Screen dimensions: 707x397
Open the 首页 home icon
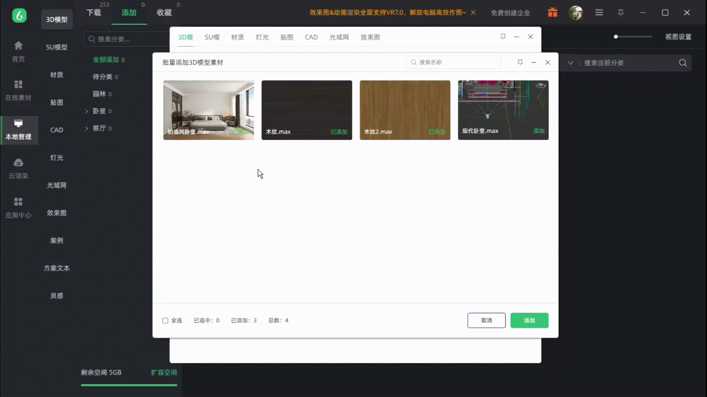point(18,46)
